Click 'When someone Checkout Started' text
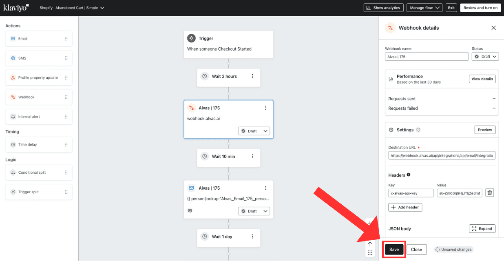This screenshot has width=504, height=261. coord(219,49)
